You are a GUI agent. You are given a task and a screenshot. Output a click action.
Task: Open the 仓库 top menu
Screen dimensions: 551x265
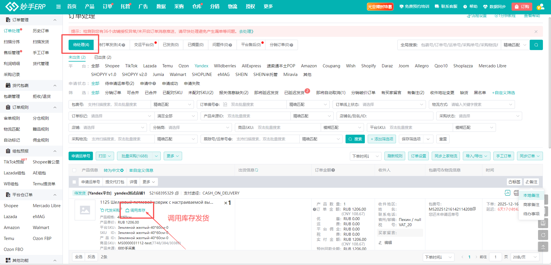pyautogui.click(x=197, y=7)
